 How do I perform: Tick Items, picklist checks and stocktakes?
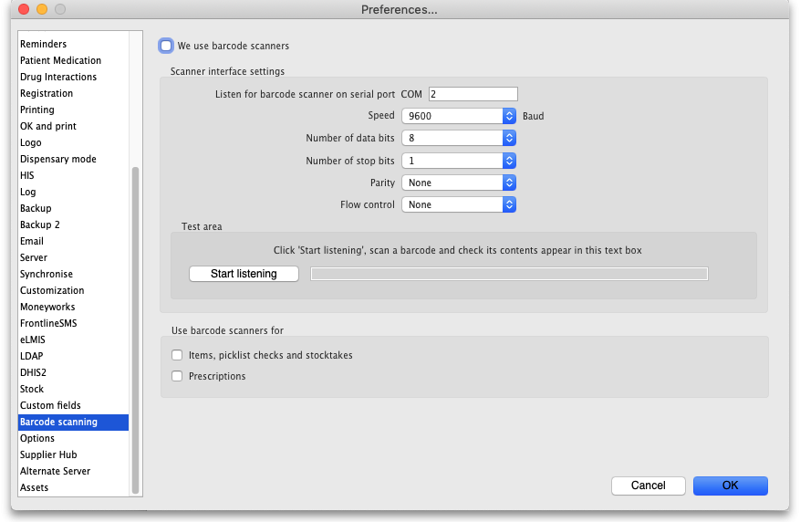point(177,355)
